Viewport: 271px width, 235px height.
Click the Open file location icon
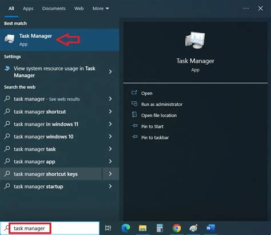pyautogui.click(x=134, y=114)
